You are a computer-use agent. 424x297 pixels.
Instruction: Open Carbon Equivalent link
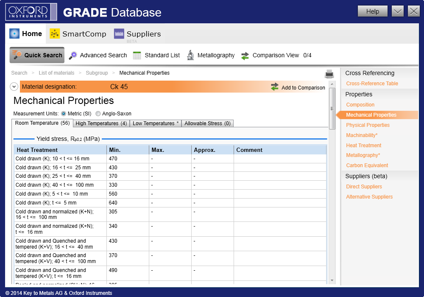pos(367,165)
